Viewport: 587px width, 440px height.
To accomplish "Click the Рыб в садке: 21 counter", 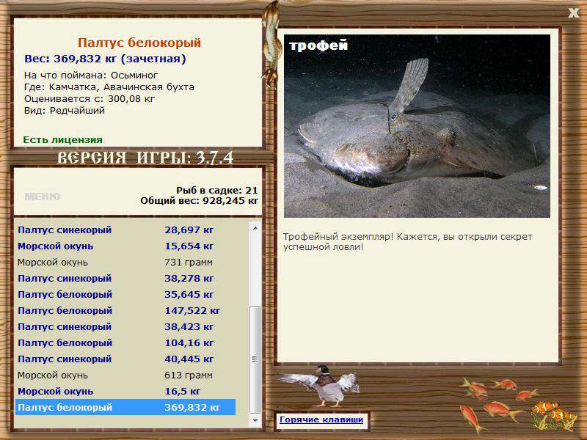I will tap(217, 191).
